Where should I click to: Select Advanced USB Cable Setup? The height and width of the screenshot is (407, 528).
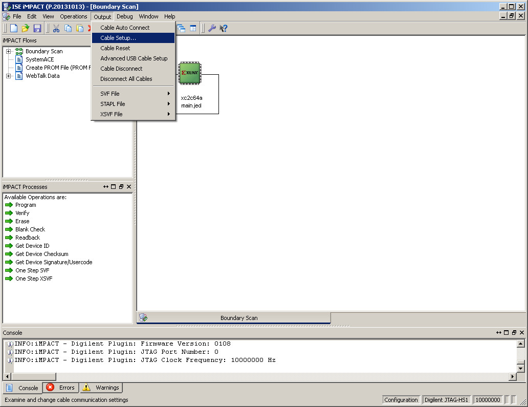(x=134, y=58)
